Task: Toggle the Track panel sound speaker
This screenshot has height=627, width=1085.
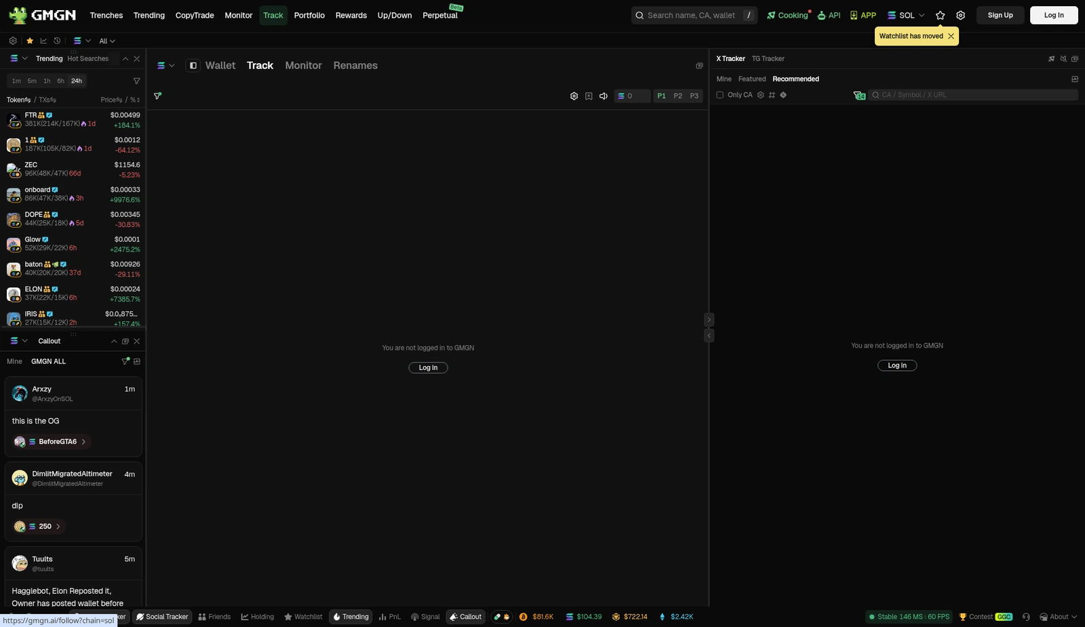Action: click(x=603, y=96)
